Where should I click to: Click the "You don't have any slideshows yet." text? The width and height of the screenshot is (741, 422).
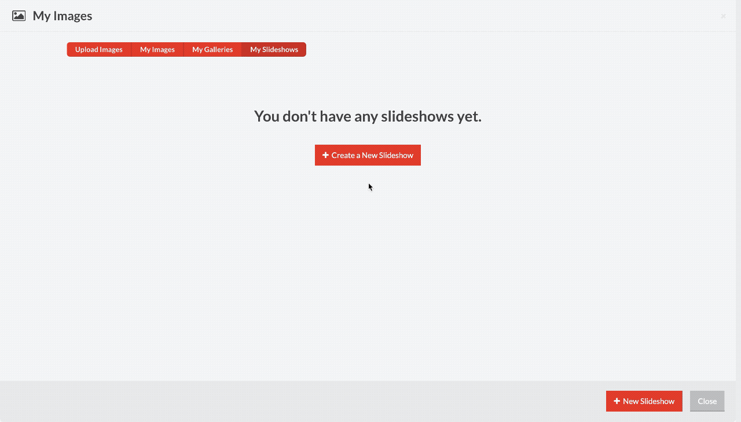(x=368, y=116)
